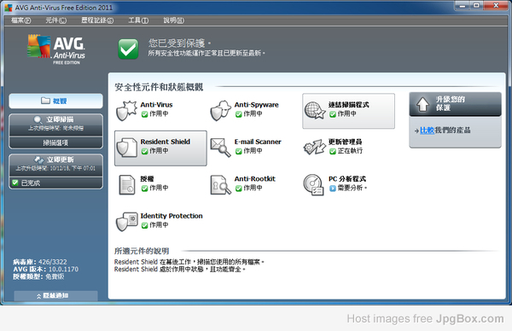
Task: Open the Identity Protection ID shield icon
Action: tap(126, 222)
